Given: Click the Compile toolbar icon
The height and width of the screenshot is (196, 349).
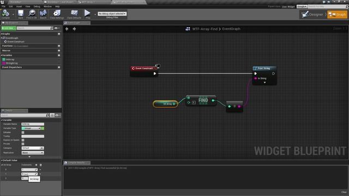Looking at the screenshot, I should (5, 14).
